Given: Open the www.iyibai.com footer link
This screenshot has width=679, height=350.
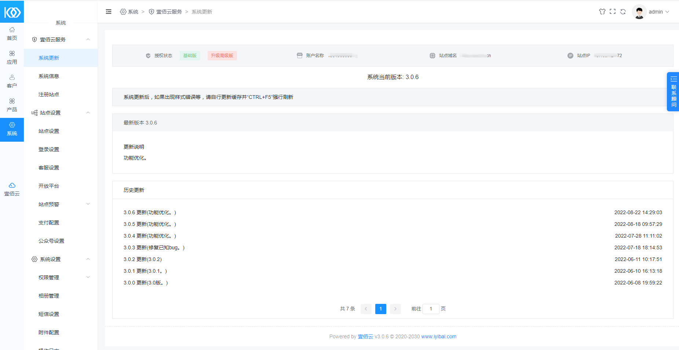Looking at the screenshot, I should [x=439, y=336].
